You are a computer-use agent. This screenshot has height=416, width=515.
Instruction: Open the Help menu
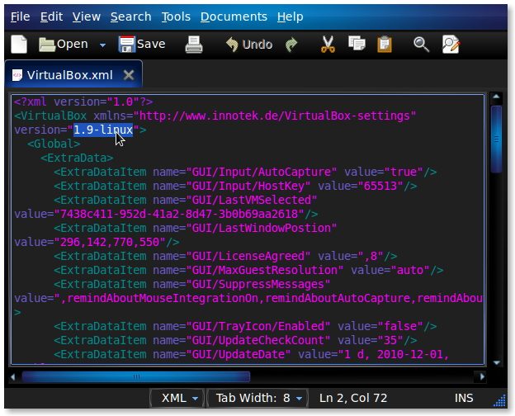pyautogui.click(x=290, y=17)
